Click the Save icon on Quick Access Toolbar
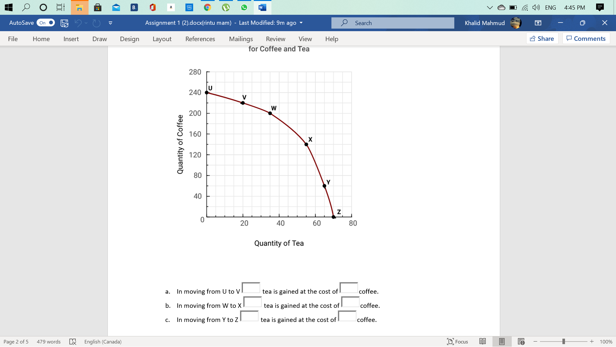Viewport: 616px width, 347px height. click(x=64, y=23)
